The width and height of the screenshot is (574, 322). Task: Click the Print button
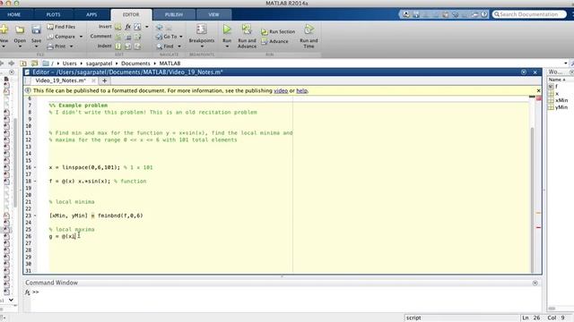pos(57,47)
